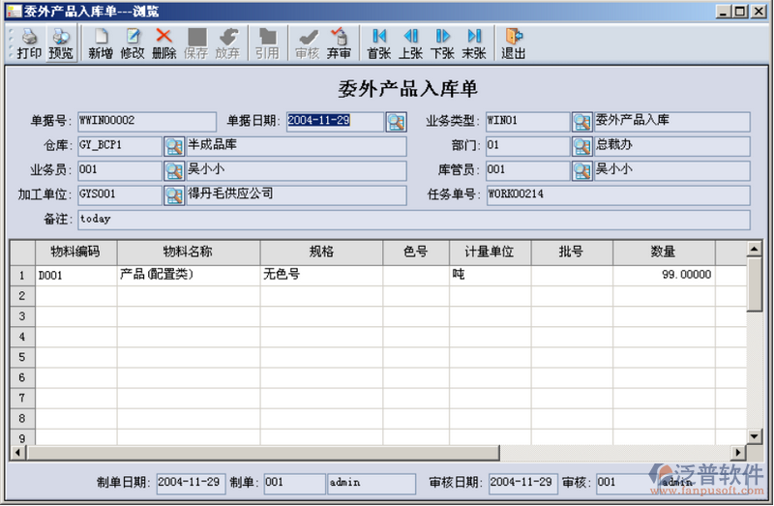Go to first record with 首张
Image resolution: width=774 pixels, height=506 pixels.
(378, 44)
